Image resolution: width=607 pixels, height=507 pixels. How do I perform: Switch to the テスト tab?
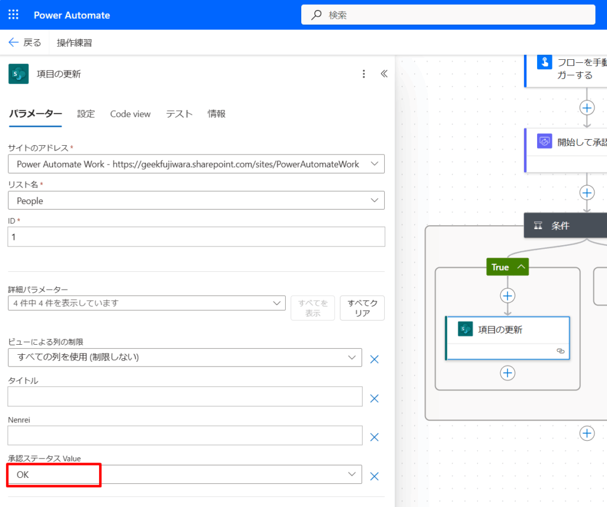(179, 114)
